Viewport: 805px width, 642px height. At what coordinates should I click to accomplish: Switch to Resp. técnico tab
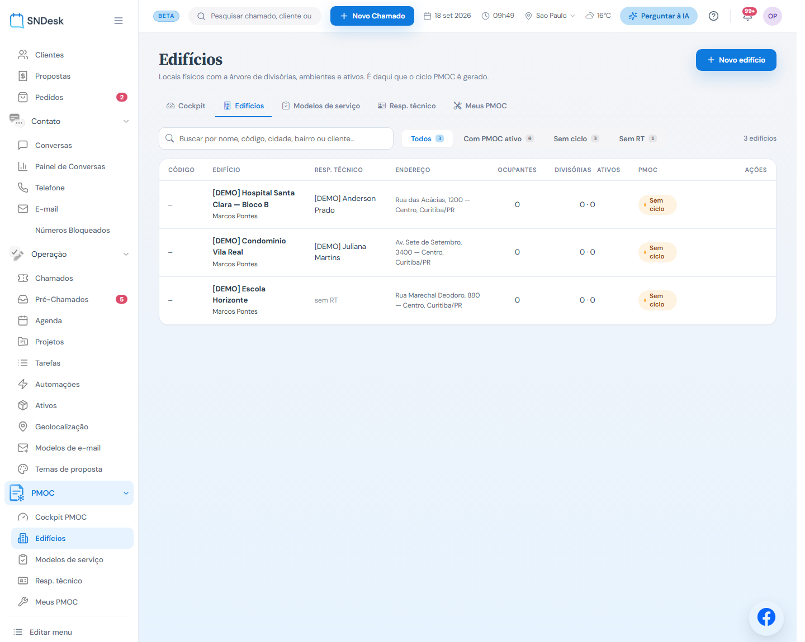pos(407,106)
